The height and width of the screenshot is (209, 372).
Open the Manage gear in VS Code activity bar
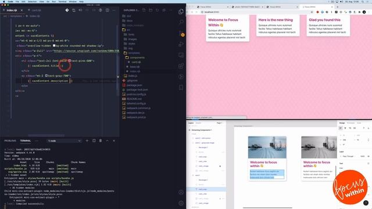tap(181, 203)
